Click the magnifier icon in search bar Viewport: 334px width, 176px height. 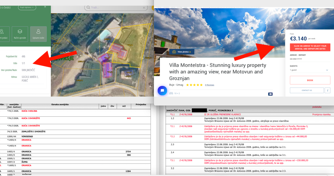point(88,8)
